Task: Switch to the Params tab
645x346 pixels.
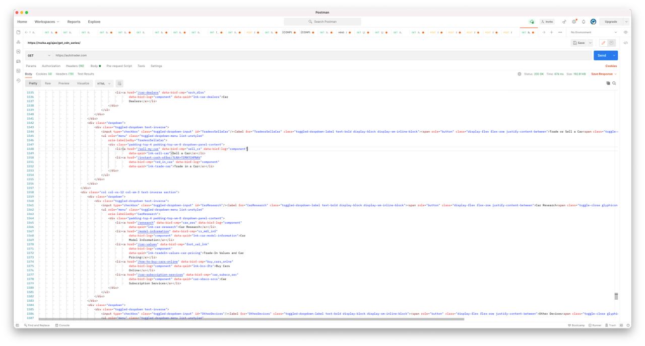Action: point(31,66)
